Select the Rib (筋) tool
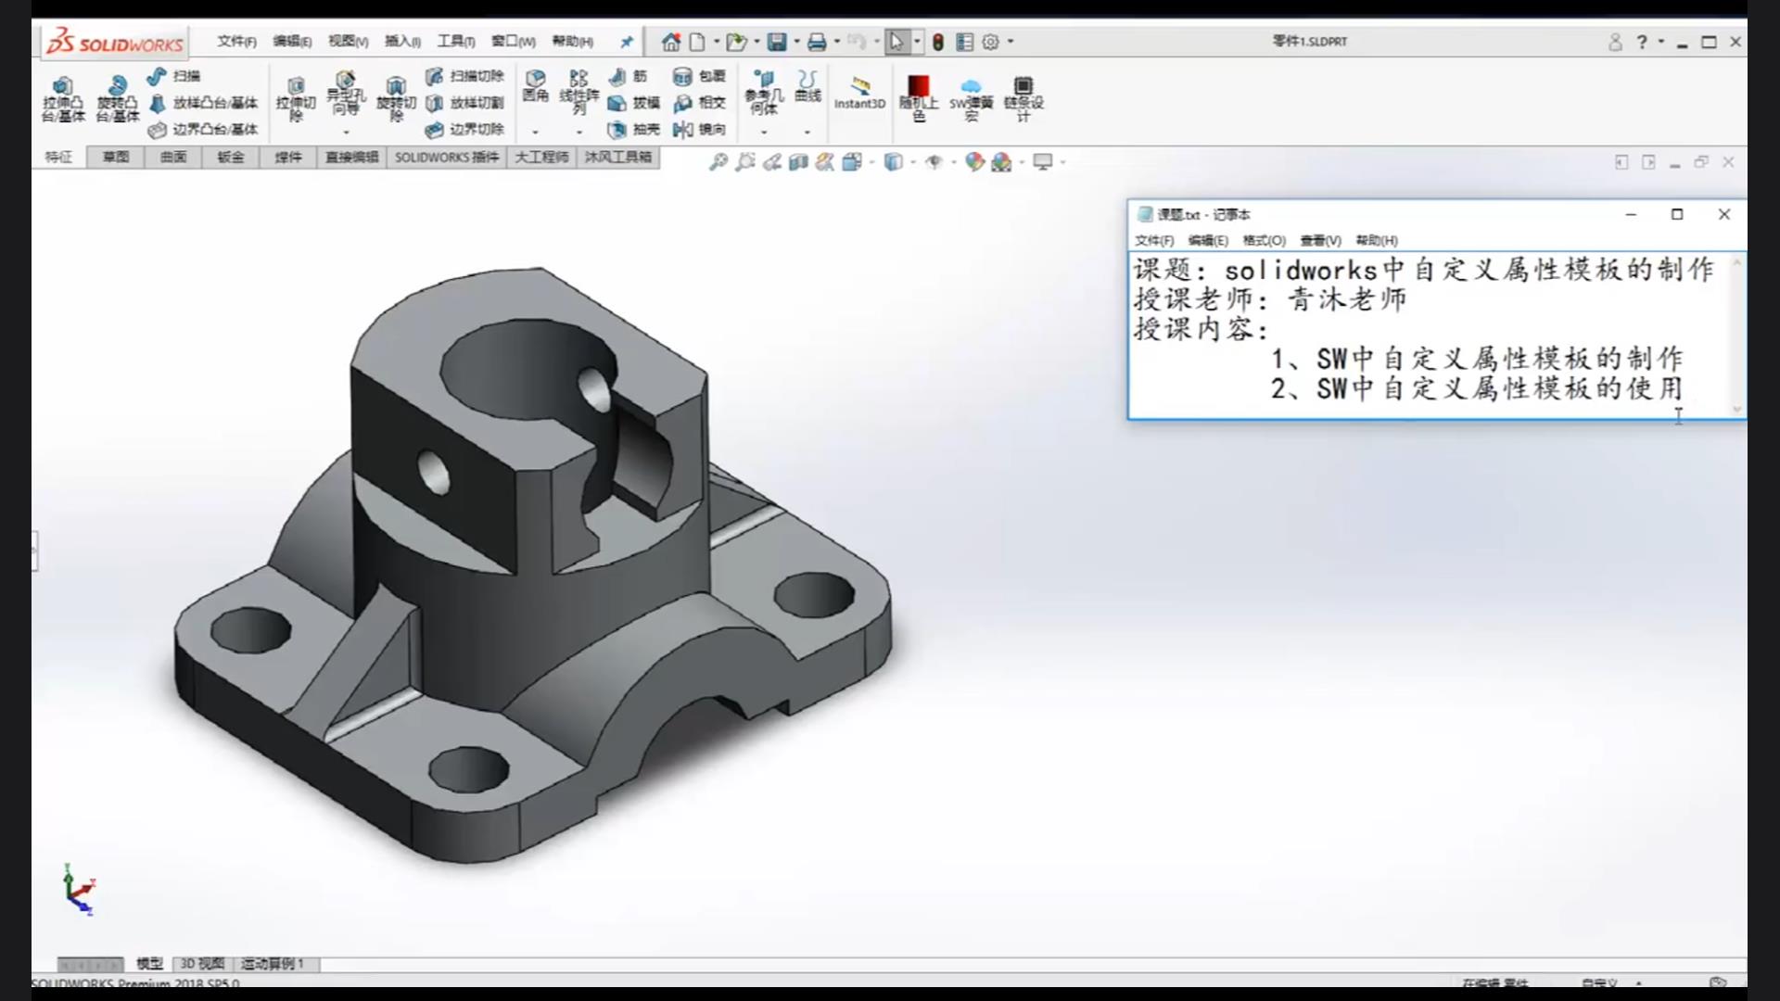 click(628, 76)
